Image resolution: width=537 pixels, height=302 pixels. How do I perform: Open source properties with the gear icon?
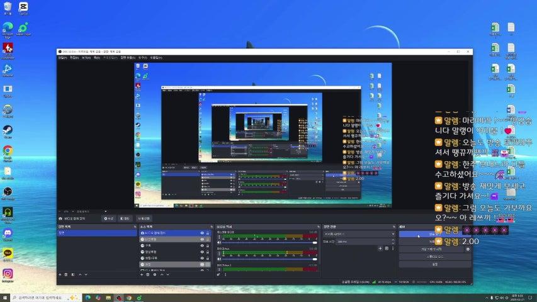point(154,274)
